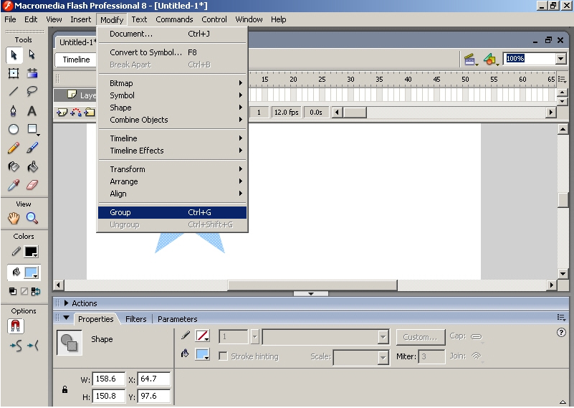Click the Black and White colors icon
Image resolution: width=574 pixels, height=408 pixels.
pyautogui.click(x=13, y=292)
